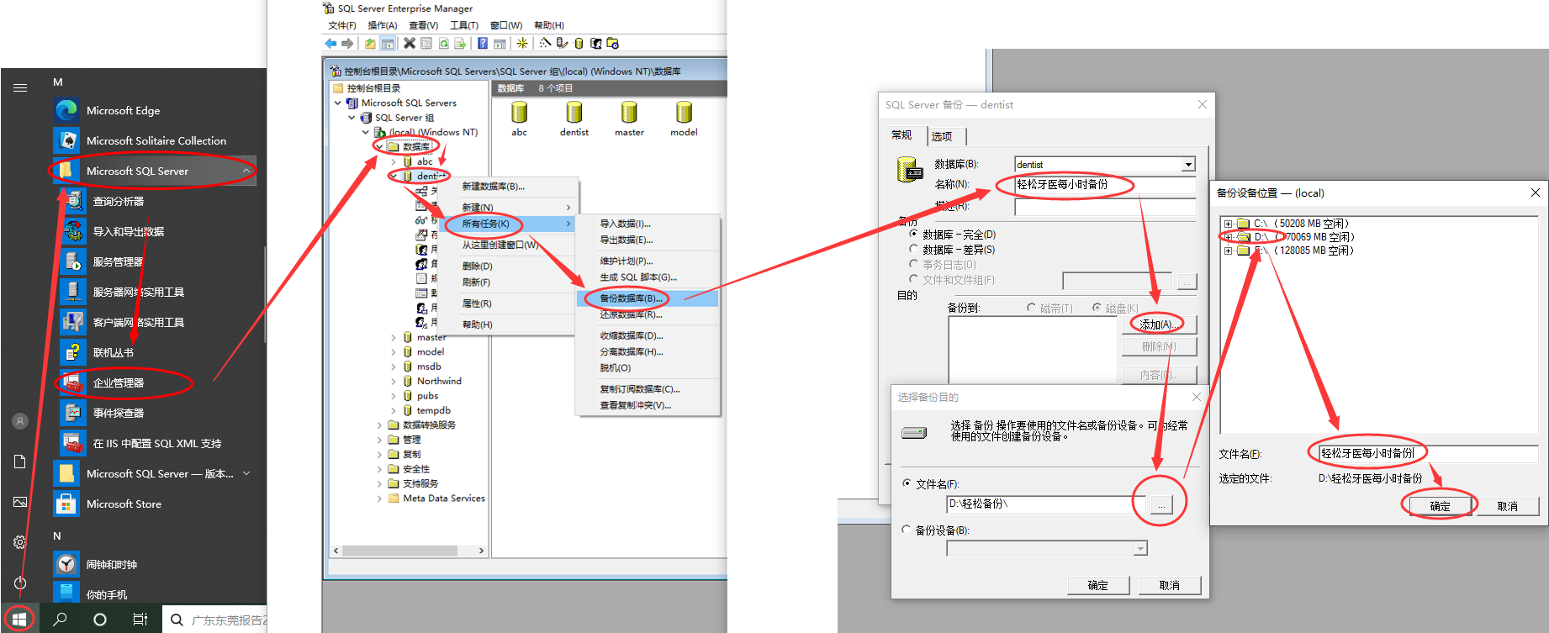Select 文件名 radio in 选择备份目的 dialog

[x=907, y=483]
